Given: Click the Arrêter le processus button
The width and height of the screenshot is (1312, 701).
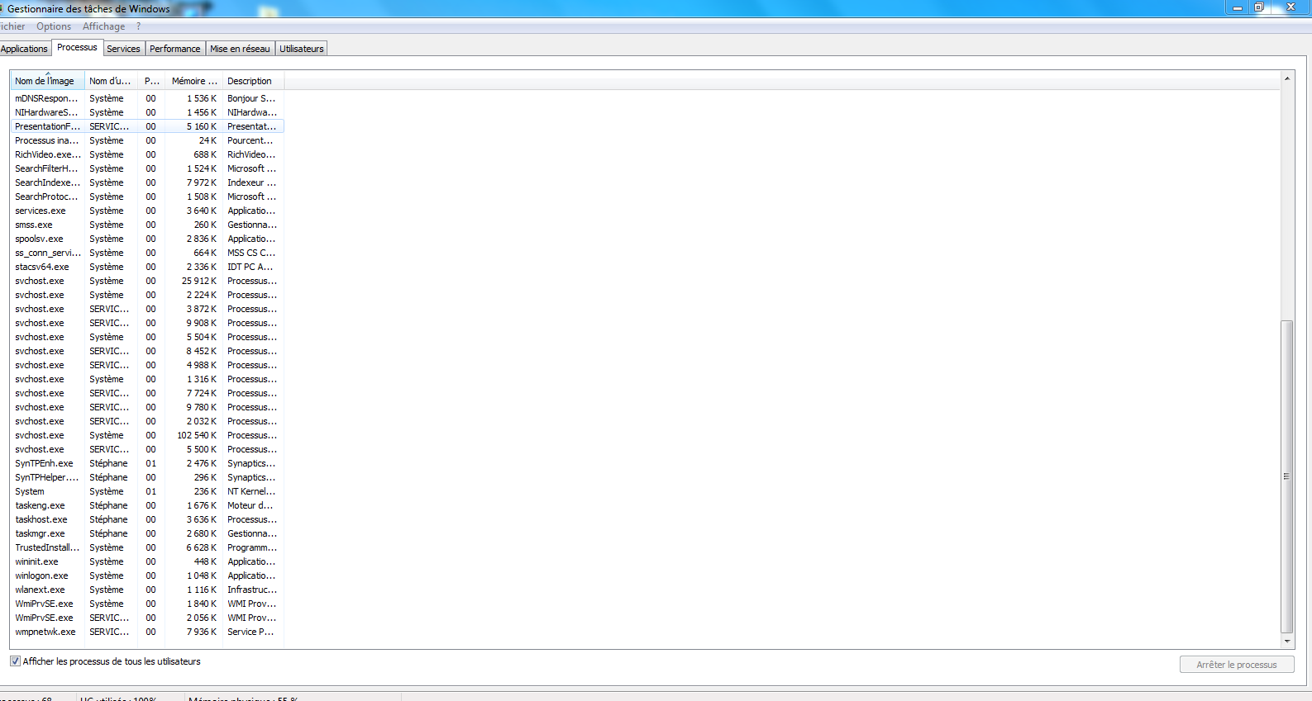Looking at the screenshot, I should pos(1237,665).
